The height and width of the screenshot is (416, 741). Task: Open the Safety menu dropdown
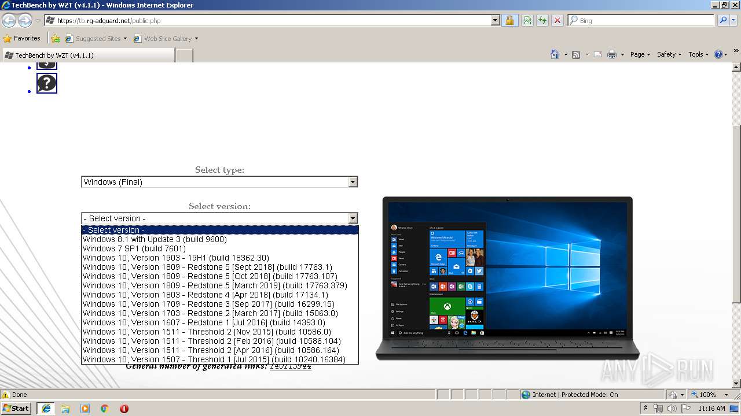click(669, 54)
